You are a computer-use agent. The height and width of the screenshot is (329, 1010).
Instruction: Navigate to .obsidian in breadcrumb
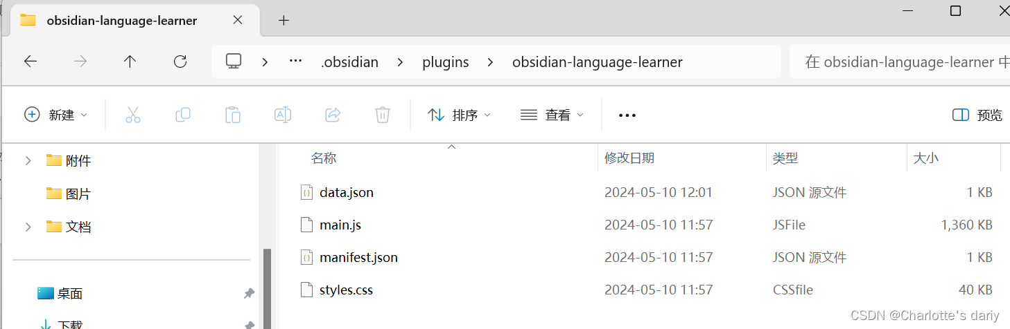350,62
